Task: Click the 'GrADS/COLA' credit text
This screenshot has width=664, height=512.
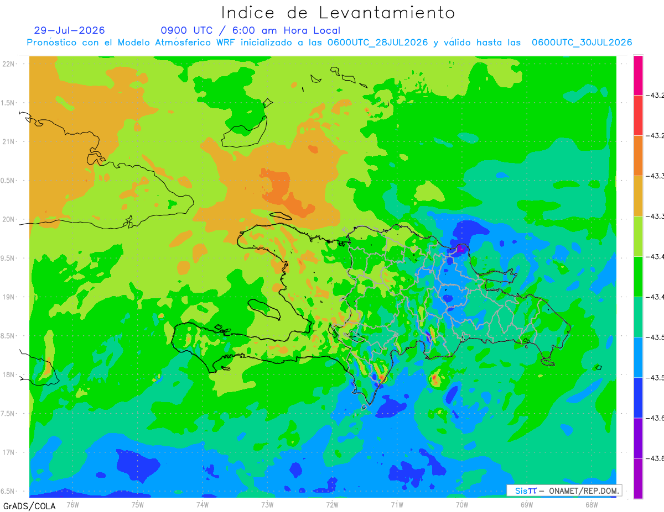Action: tap(28, 506)
